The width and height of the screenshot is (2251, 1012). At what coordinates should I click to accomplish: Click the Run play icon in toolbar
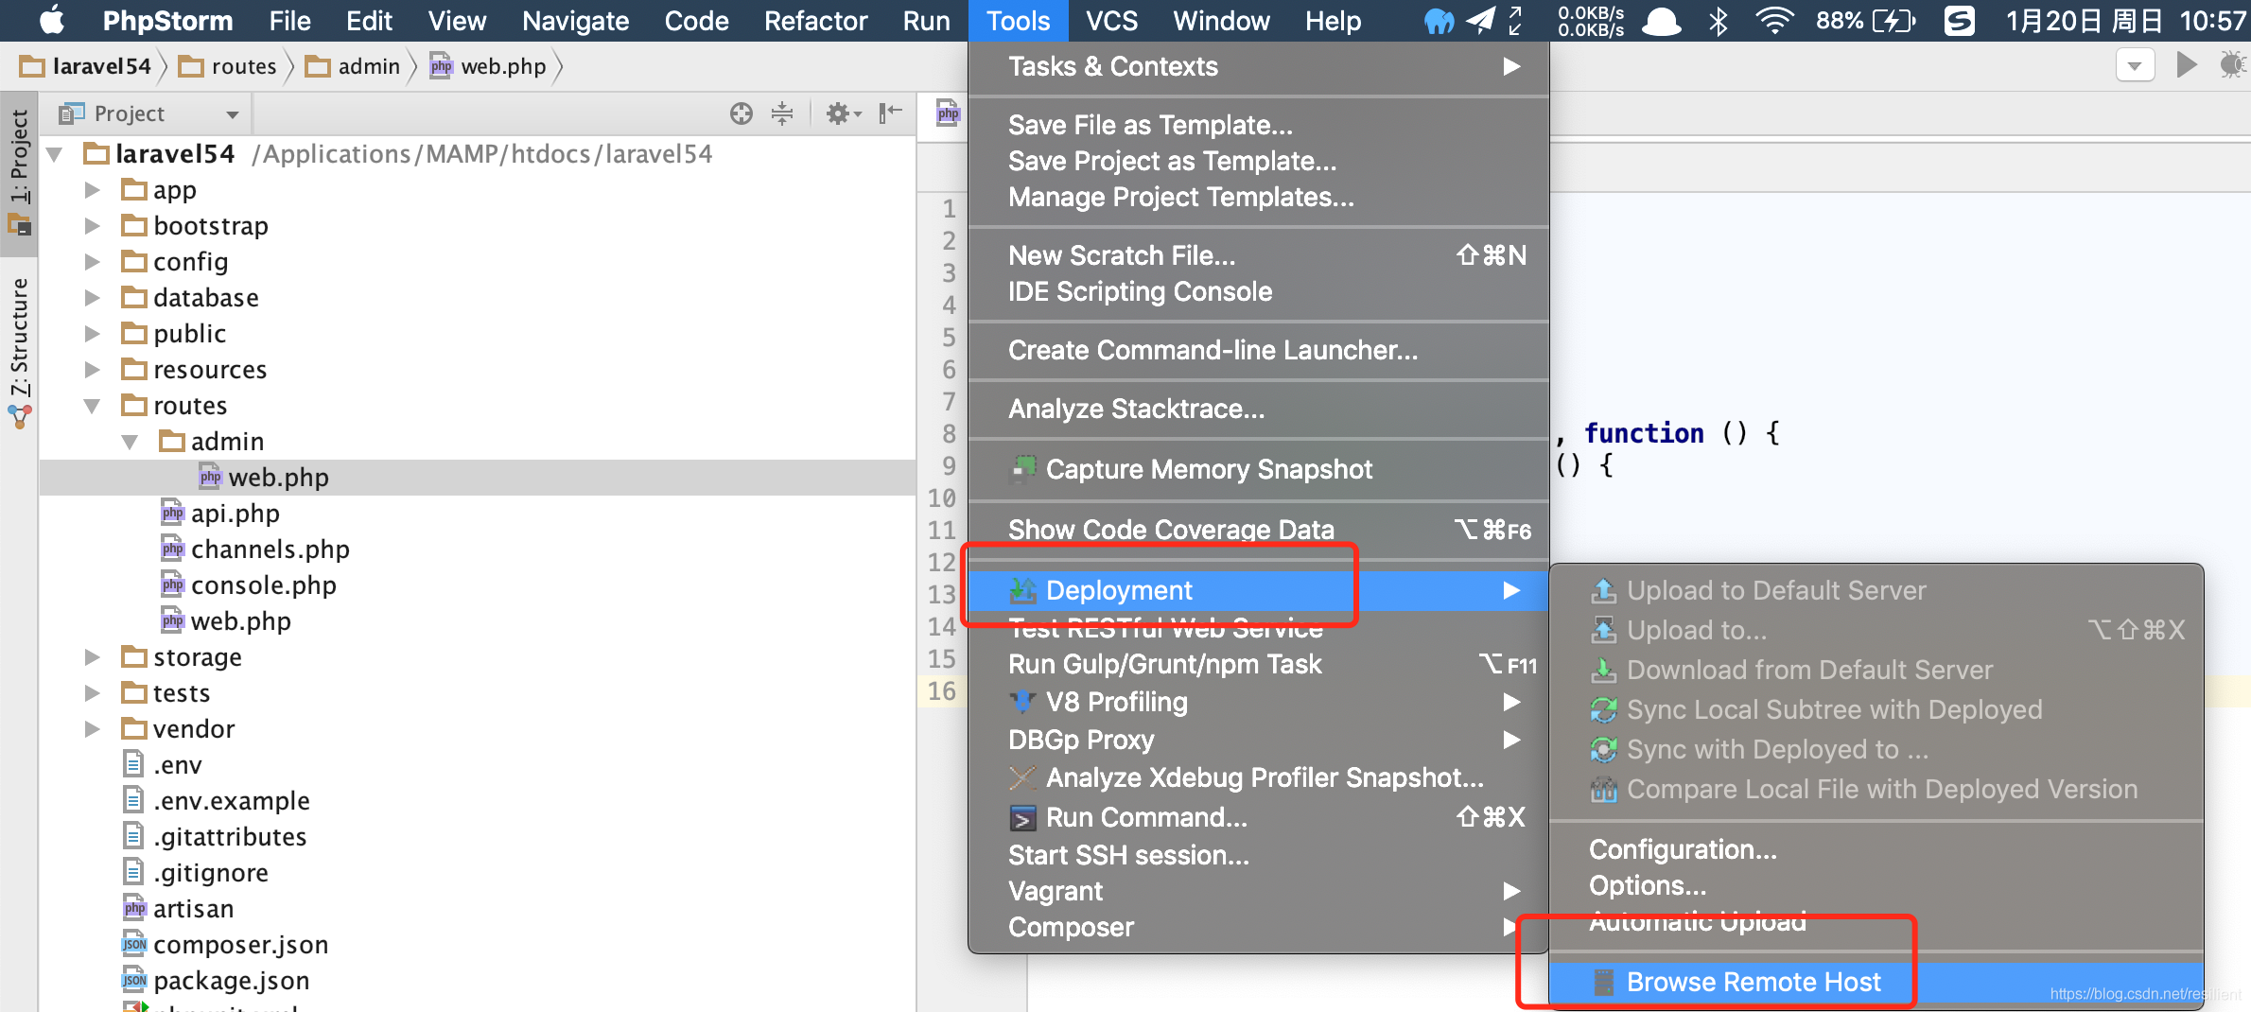(x=2187, y=65)
